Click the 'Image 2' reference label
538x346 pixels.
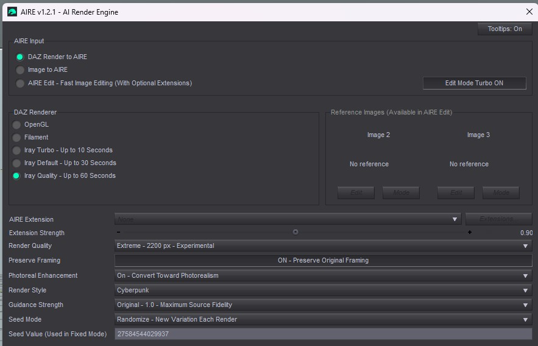click(378, 135)
